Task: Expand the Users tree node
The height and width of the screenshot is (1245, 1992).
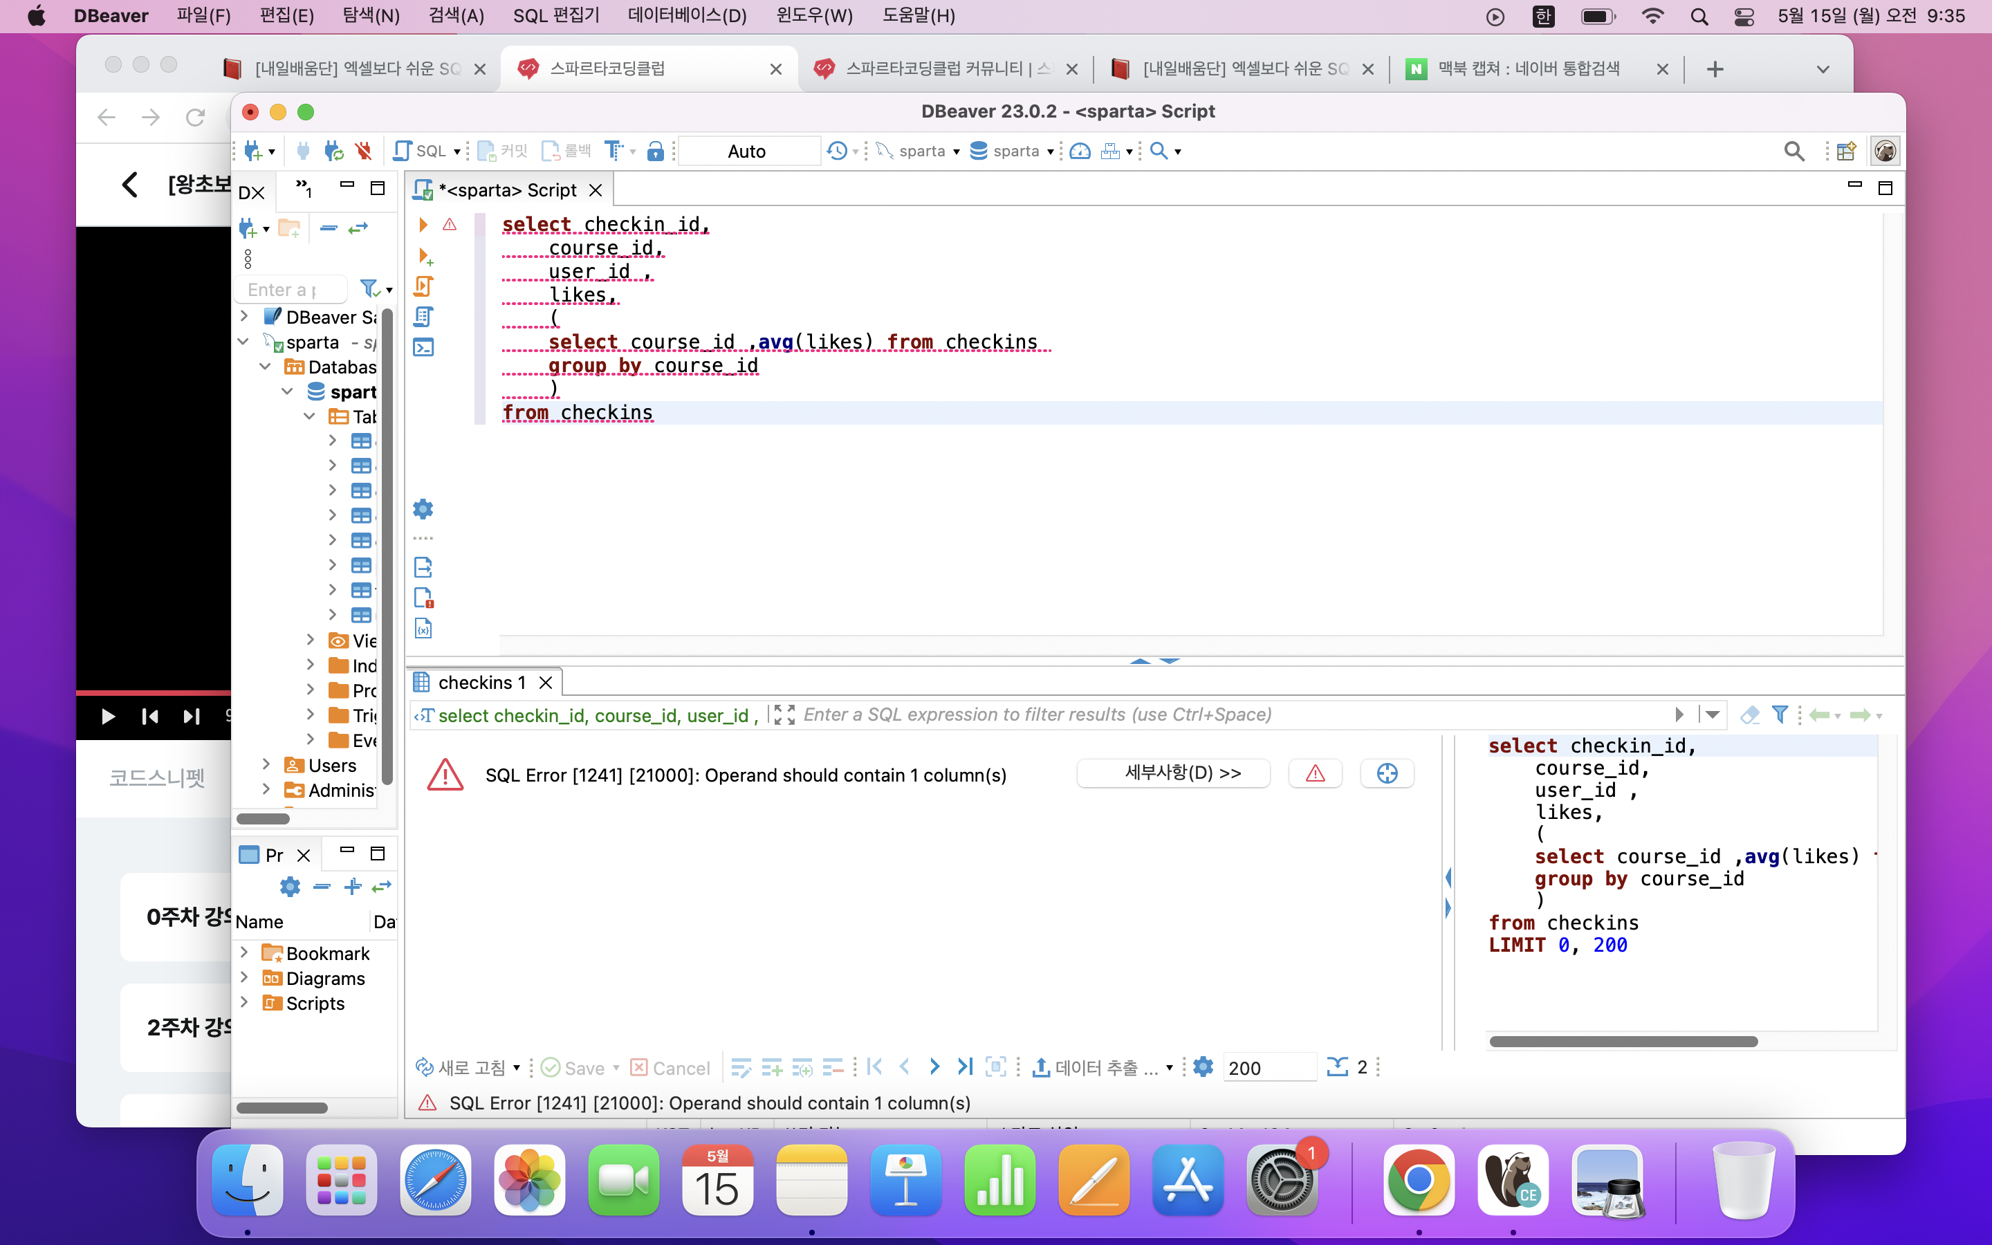Action: click(x=266, y=764)
